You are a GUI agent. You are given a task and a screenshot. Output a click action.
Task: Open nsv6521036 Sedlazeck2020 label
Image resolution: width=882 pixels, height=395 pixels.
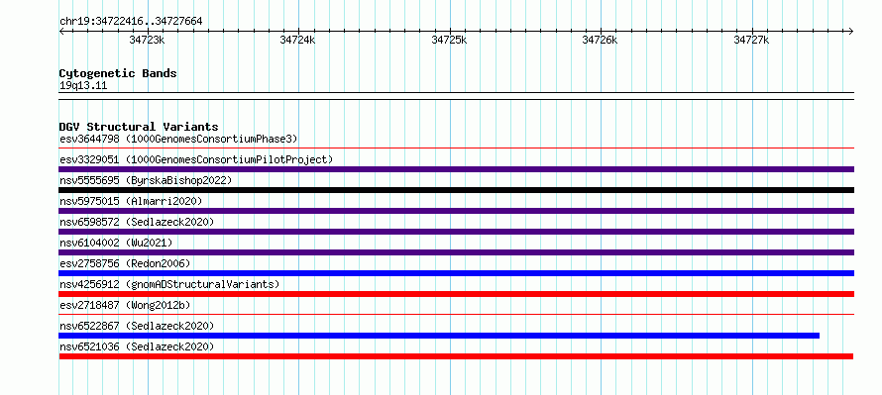coord(137,346)
